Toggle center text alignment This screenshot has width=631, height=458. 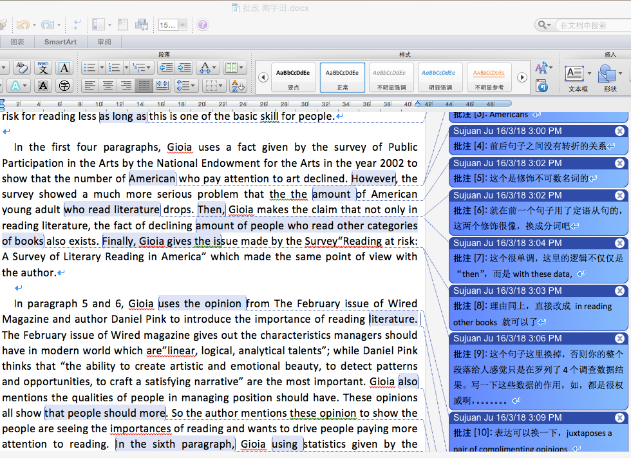(x=108, y=86)
